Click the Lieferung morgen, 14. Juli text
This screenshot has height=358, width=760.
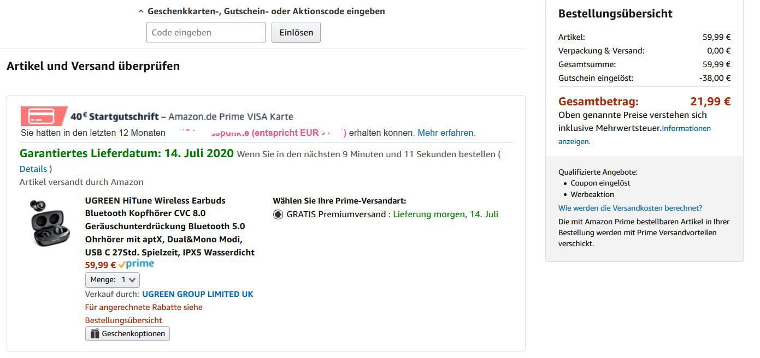(445, 214)
